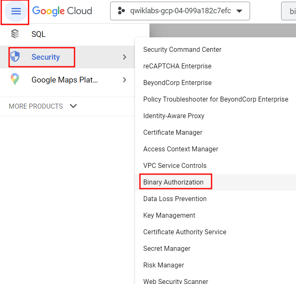Select Security in the navigation menu
296x284 pixels.
pyautogui.click(x=67, y=57)
